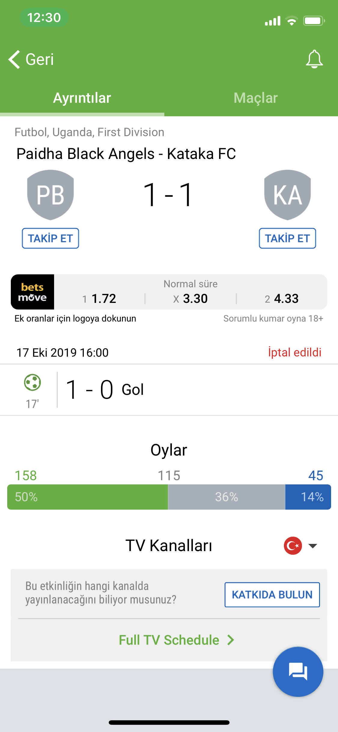Select home win odds 1.72

99,299
